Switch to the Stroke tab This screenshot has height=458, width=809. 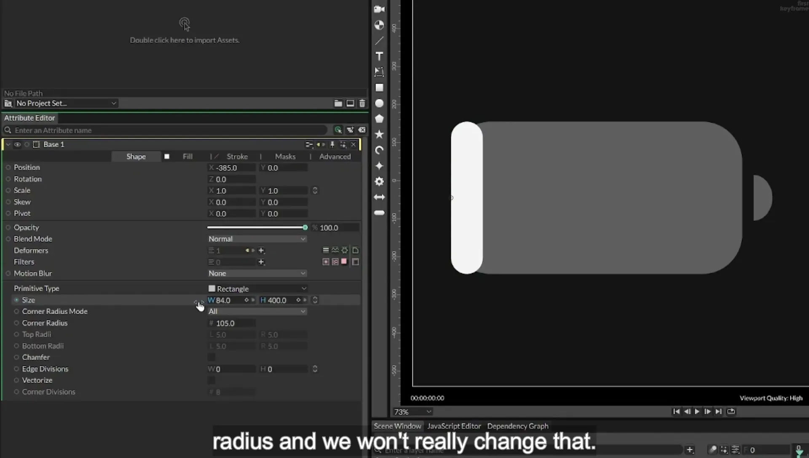(237, 157)
